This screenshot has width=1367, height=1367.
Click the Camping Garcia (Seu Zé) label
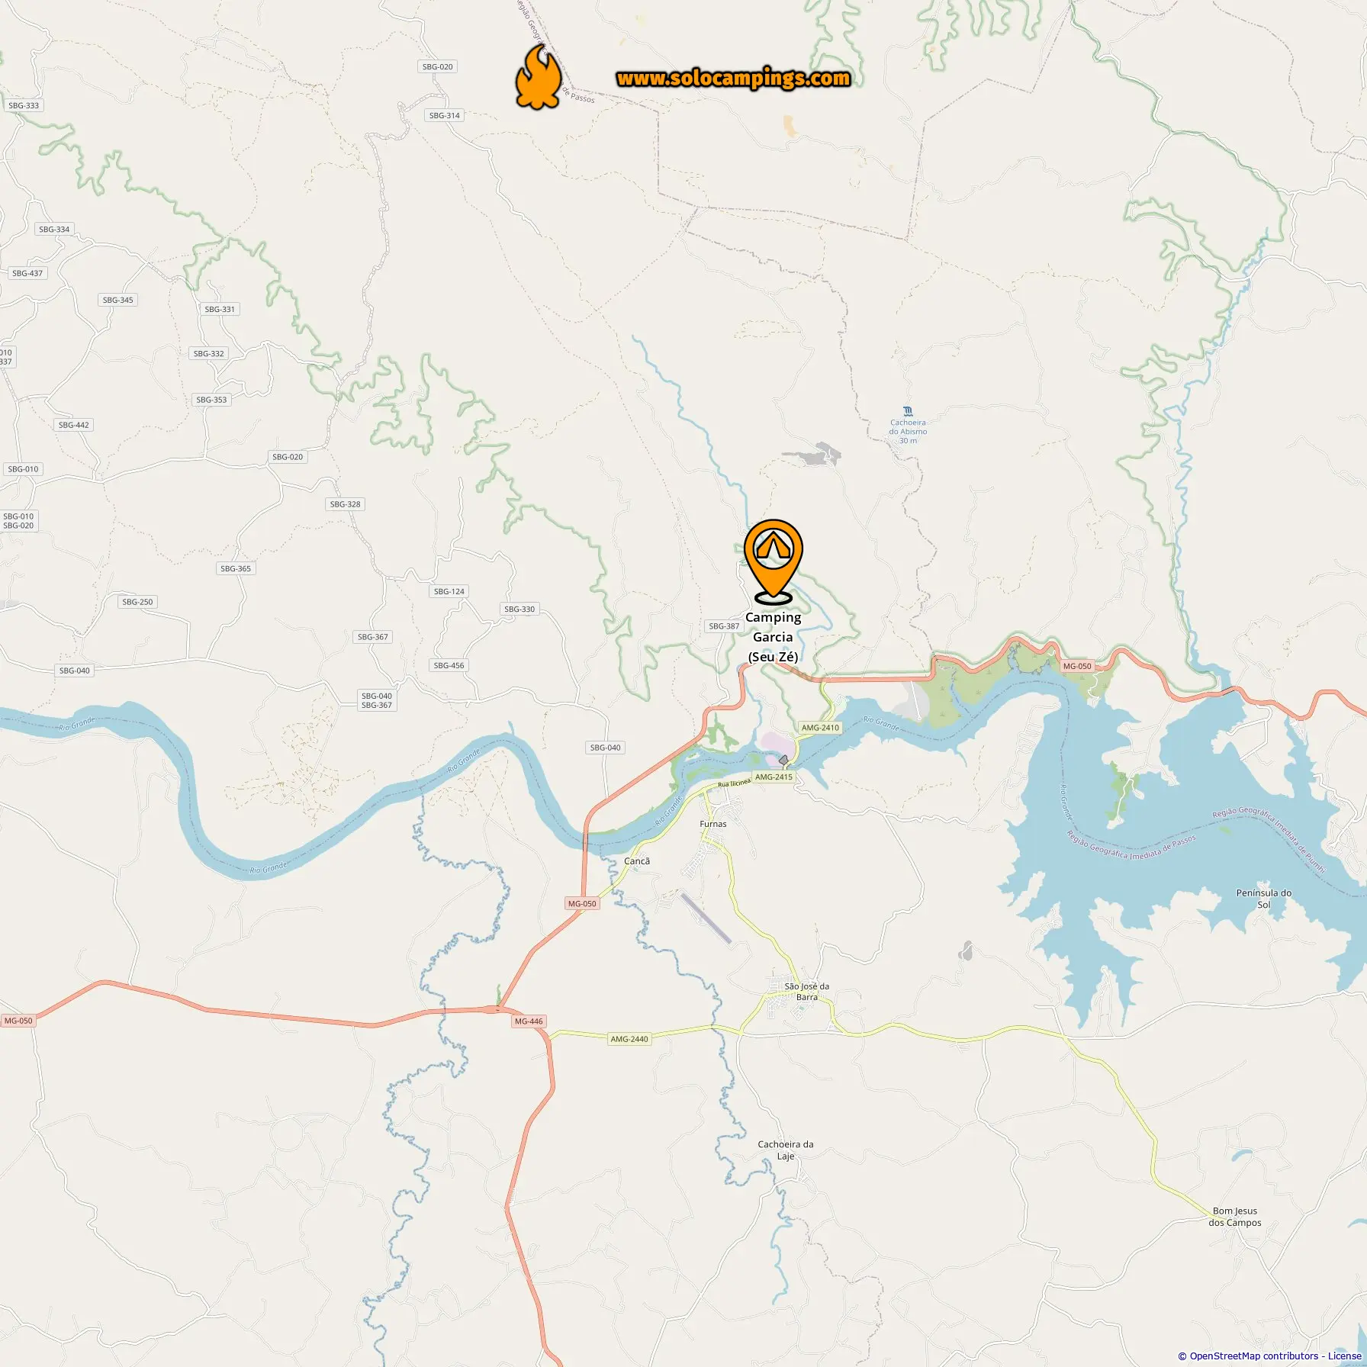point(773,637)
